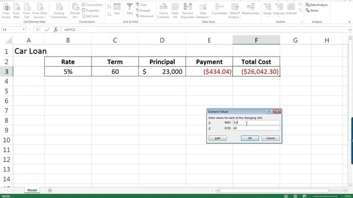Viewport: 353px width, 198px height.
Task: Open workbook Connections list
Action: point(92,5)
